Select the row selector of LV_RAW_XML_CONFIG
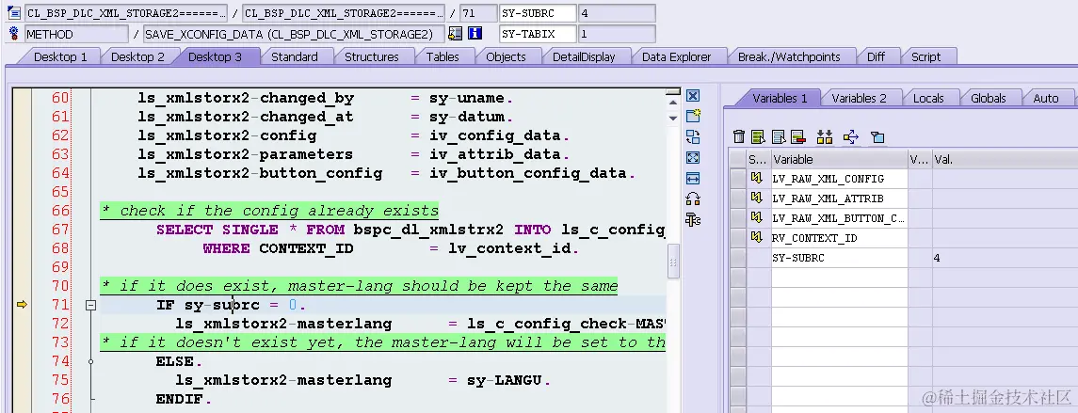 [x=738, y=179]
